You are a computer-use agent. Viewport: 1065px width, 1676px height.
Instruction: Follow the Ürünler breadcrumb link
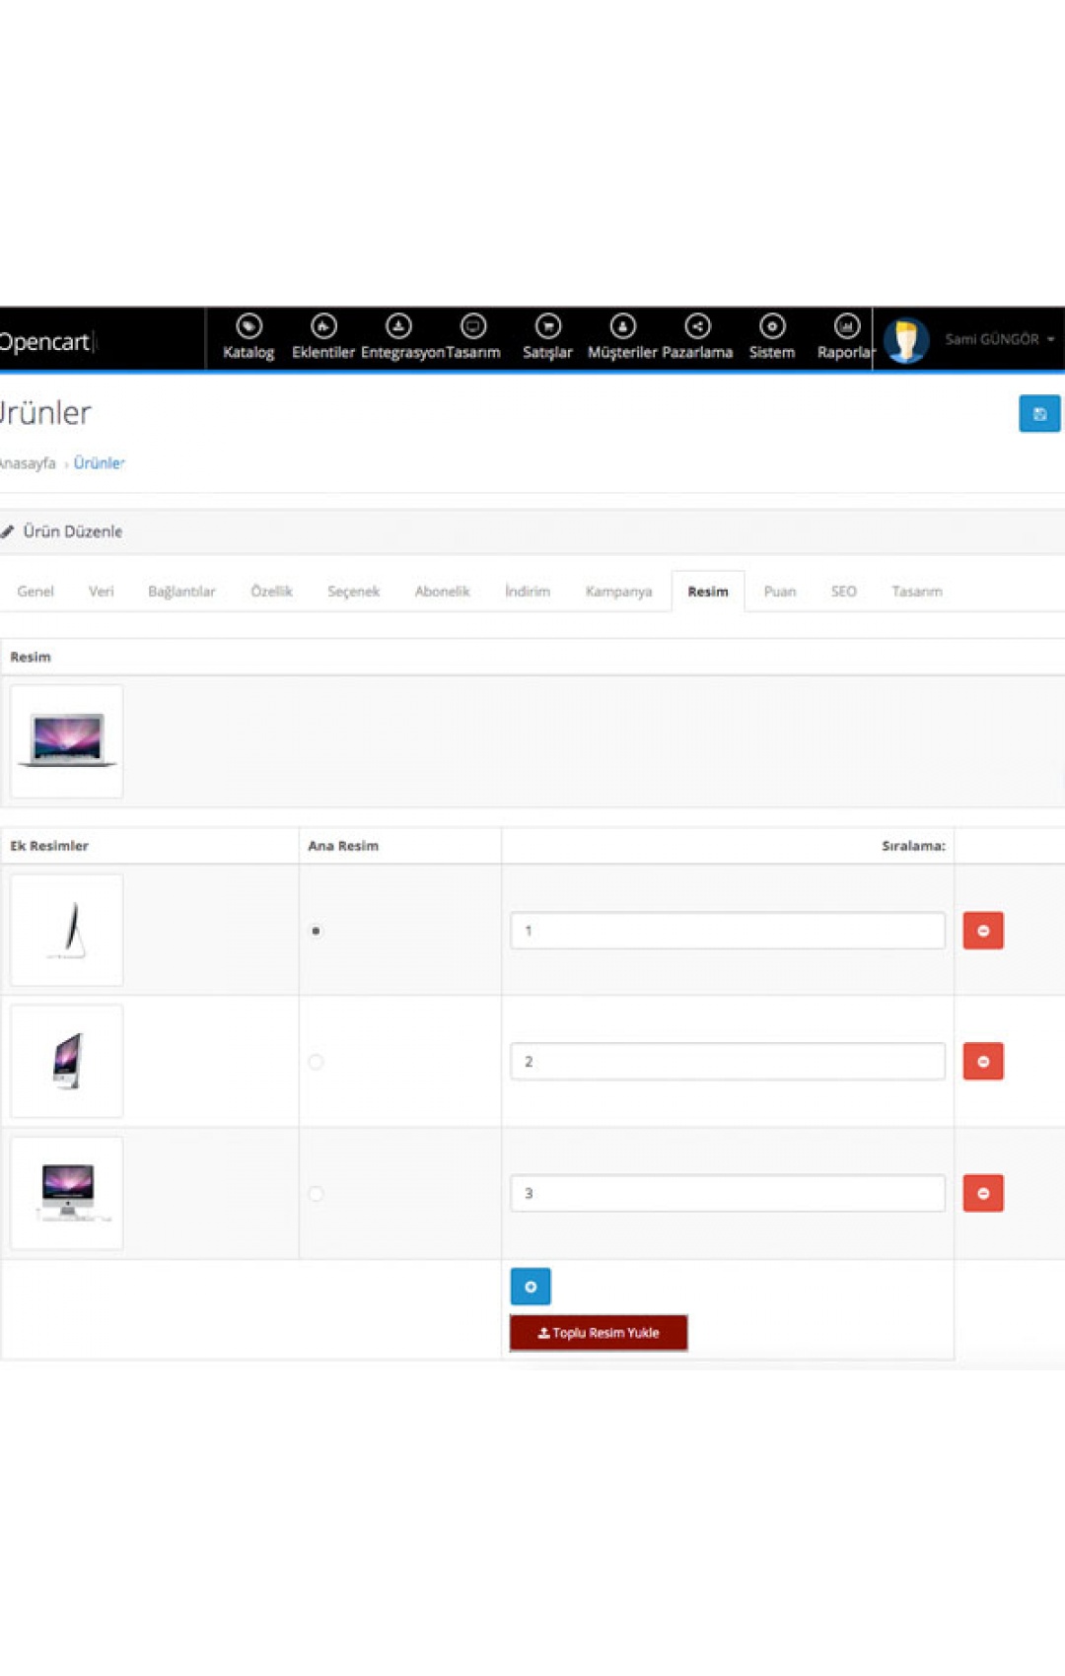tap(99, 463)
